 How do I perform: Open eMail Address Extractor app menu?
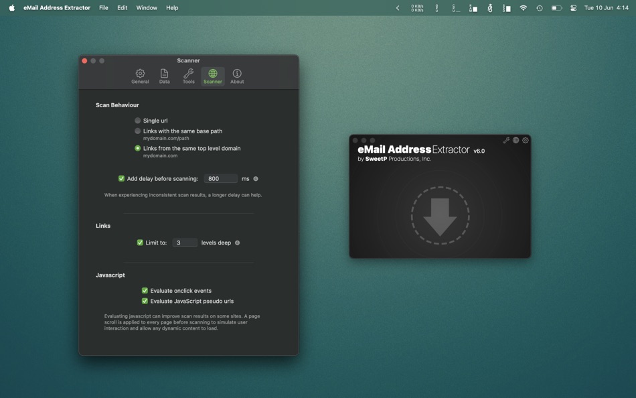click(57, 8)
